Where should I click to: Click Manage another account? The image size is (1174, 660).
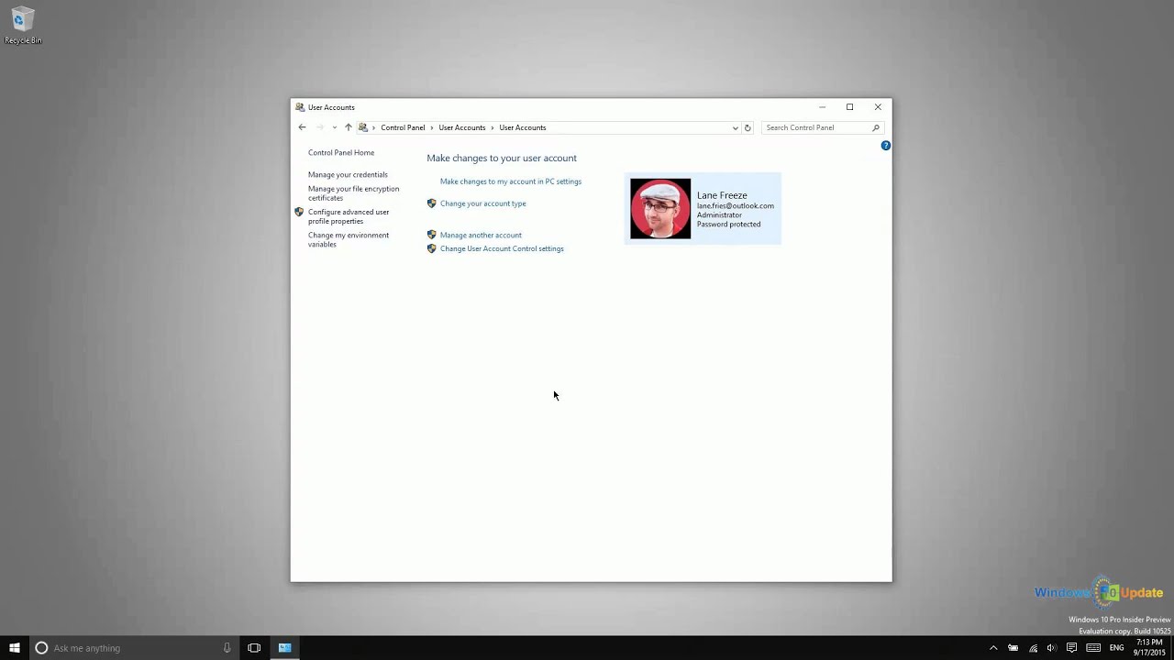[481, 236]
